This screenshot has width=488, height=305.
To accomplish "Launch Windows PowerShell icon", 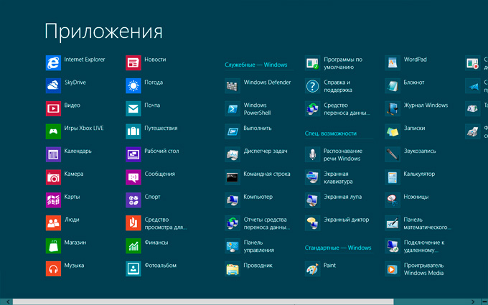I will (x=232, y=108).
